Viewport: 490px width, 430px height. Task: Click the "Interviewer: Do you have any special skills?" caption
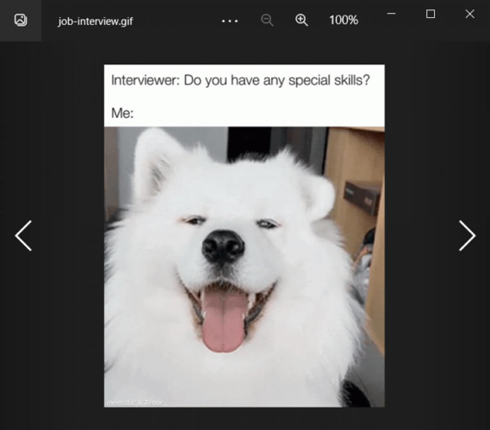click(240, 80)
